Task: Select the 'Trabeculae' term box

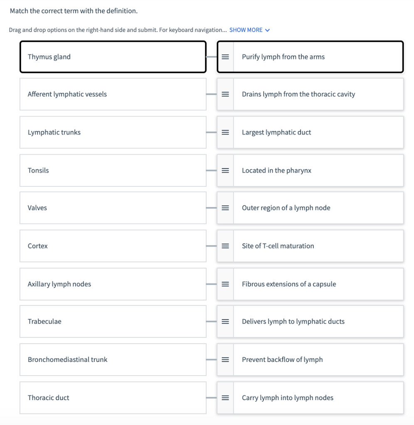Action: 113,322
